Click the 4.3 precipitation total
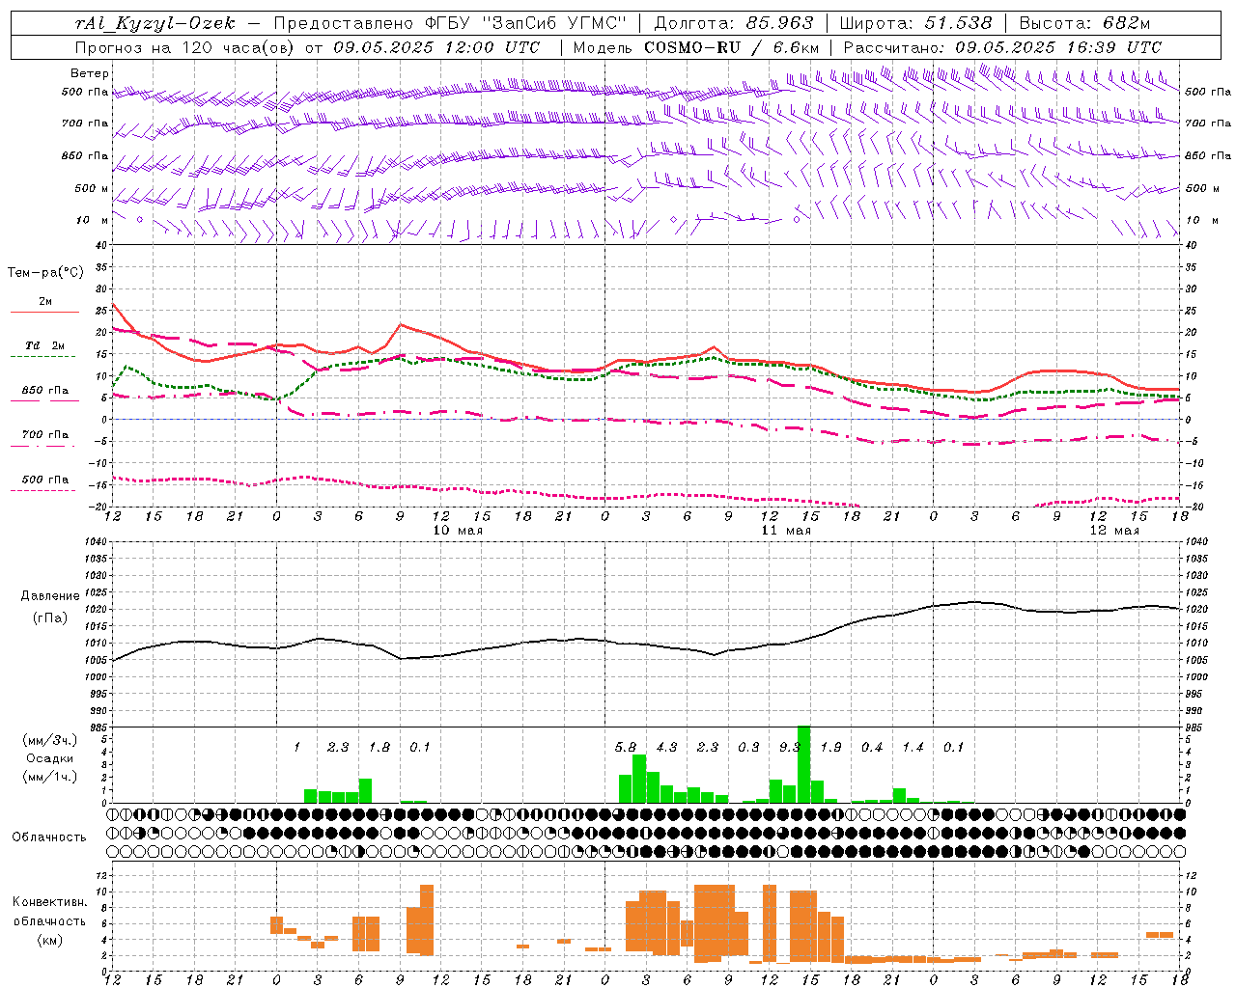Image resolution: width=1236 pixels, height=988 pixels. [x=666, y=748]
